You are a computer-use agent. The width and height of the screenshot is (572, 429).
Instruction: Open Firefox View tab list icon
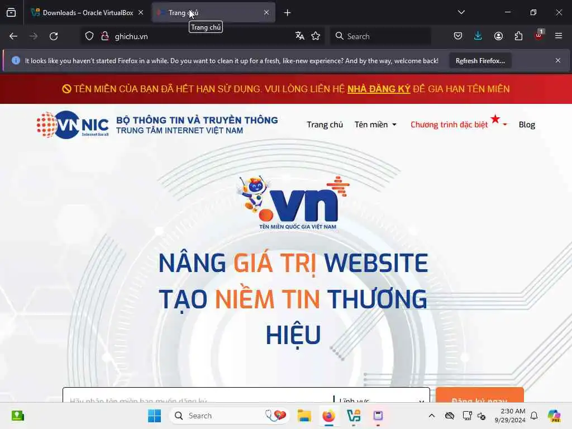[11, 13]
